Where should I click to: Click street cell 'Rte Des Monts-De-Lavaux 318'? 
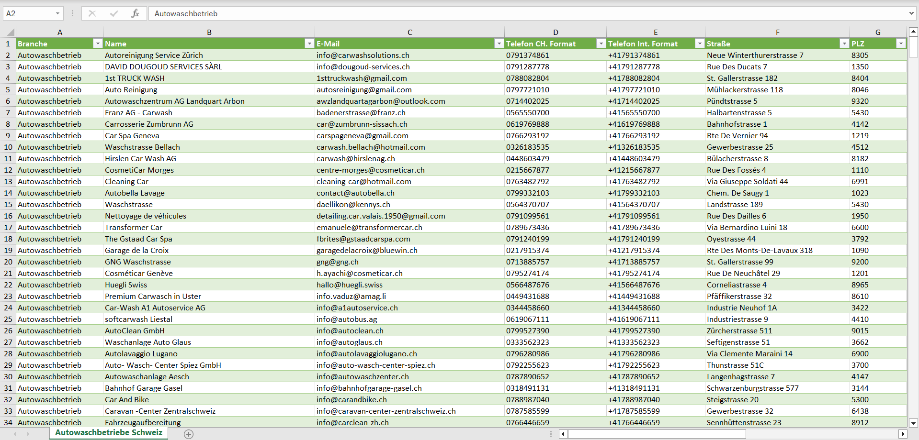coord(777,250)
